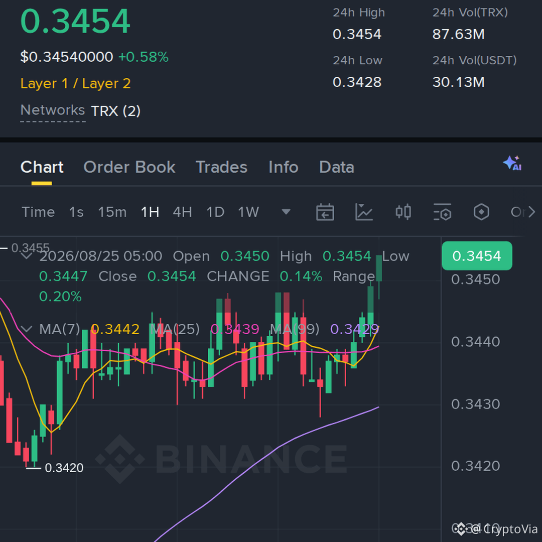The image size is (542, 542).
Task: Click the 0.3455 high marker on chart
Action: tap(31, 248)
